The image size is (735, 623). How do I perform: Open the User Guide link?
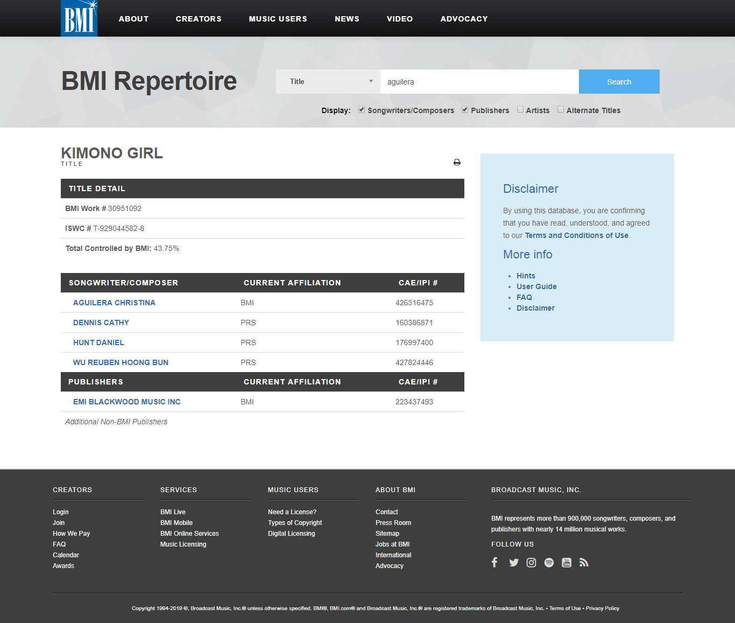[536, 286]
